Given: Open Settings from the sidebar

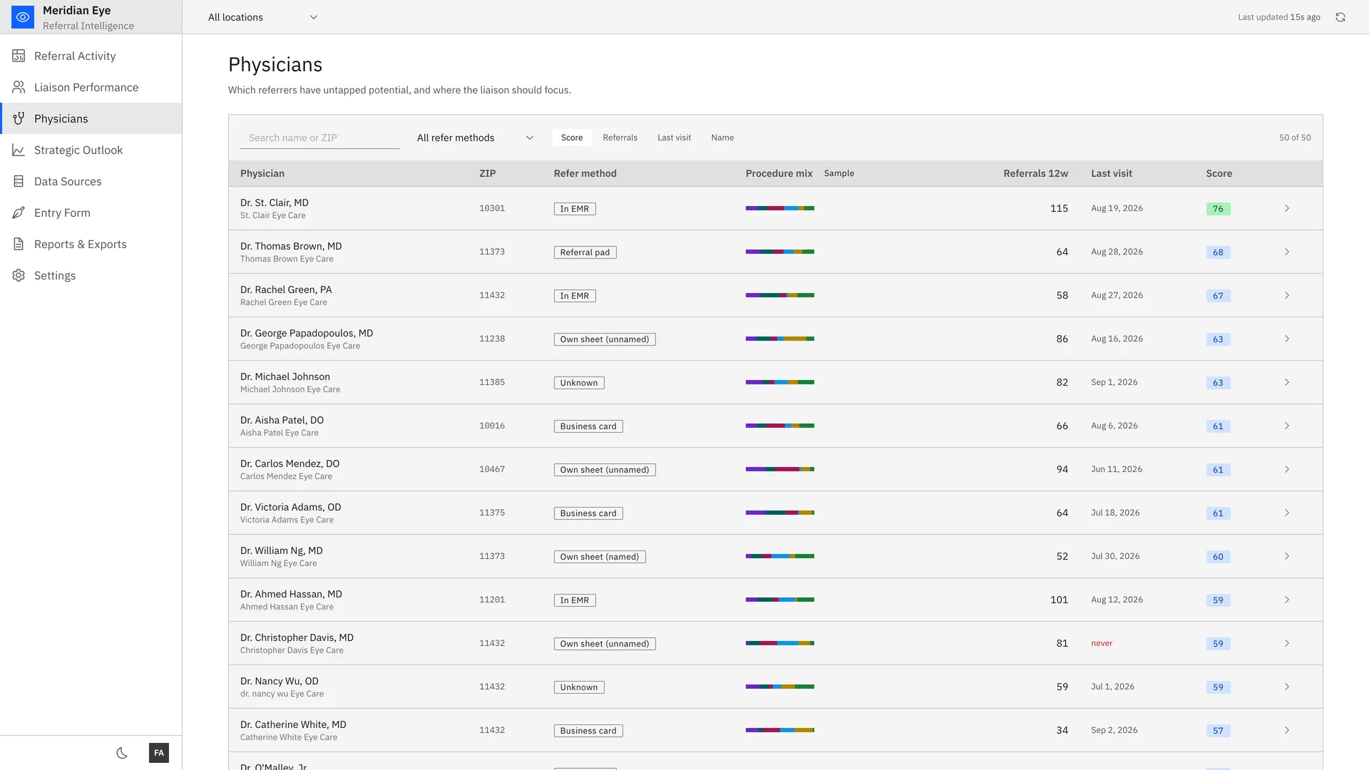Looking at the screenshot, I should (x=91, y=275).
